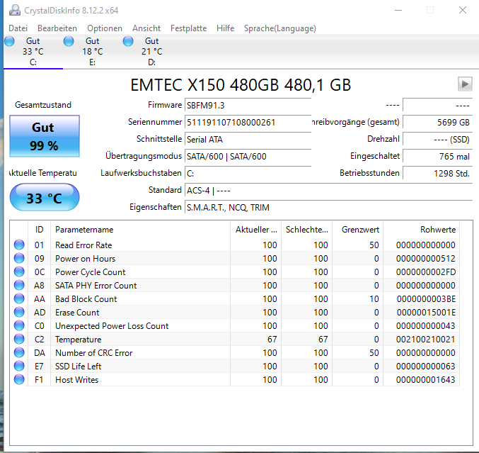Image resolution: width=479 pixels, height=453 pixels.
Task: Click the Schnittstelle field Serial ATA
Action: [x=248, y=139]
